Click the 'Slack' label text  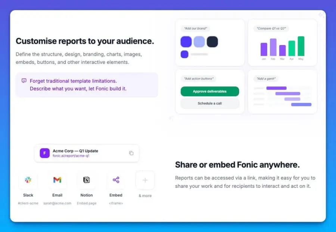point(28,195)
